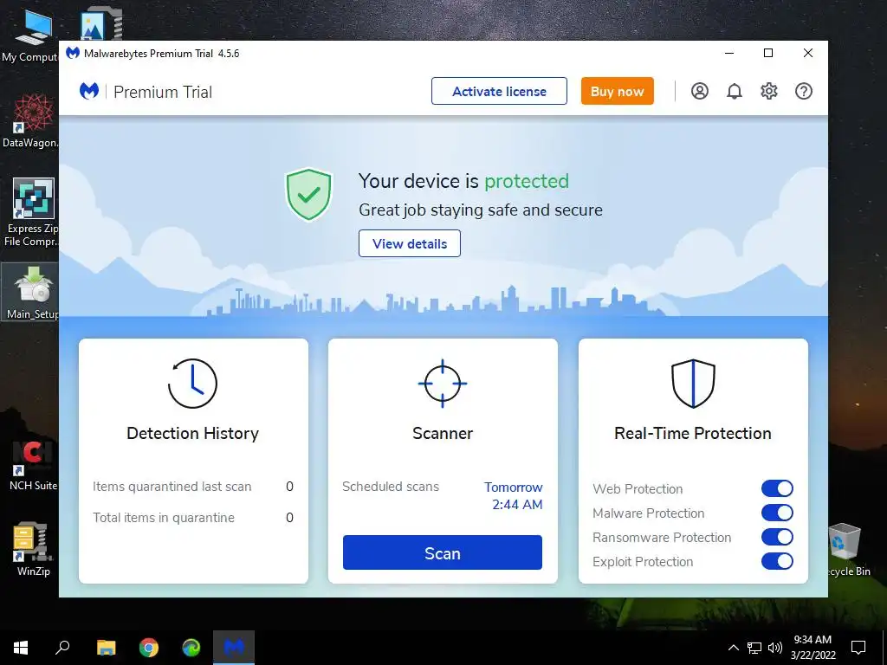
Task: Launch Microsoft Edge from the taskbar
Action: (x=191, y=648)
